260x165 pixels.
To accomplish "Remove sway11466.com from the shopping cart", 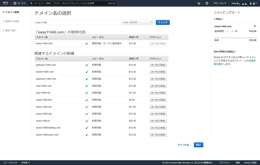I will [x=255, y=26].
